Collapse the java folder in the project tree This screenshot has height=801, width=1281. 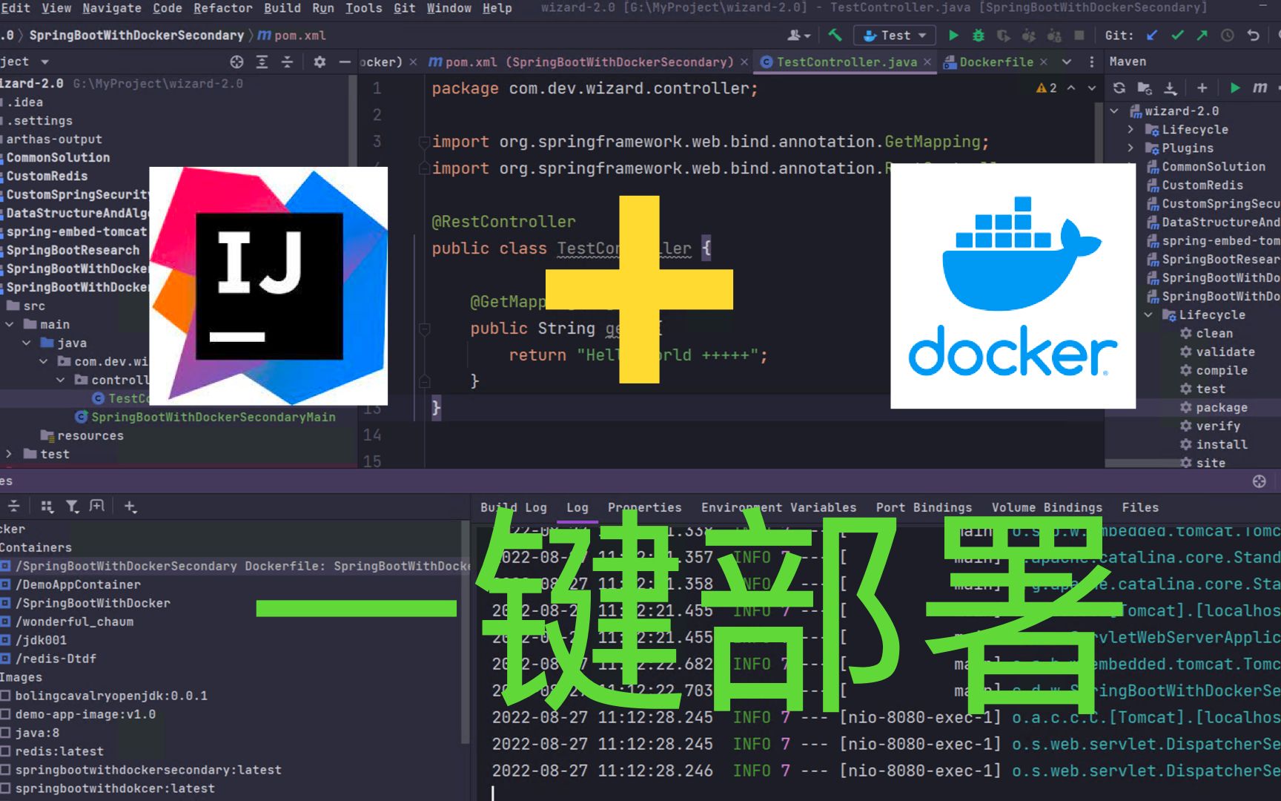tap(27, 343)
